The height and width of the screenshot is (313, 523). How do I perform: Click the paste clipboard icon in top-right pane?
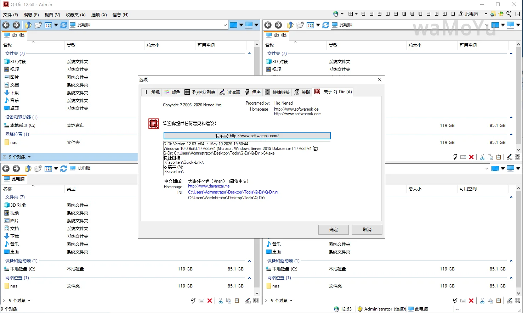(x=499, y=157)
